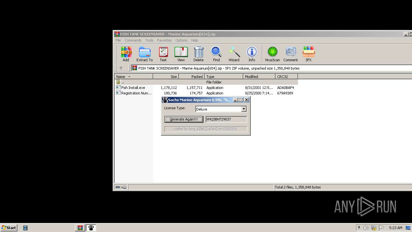Close the Sachs Marine Aquarium keygen window

point(247,100)
